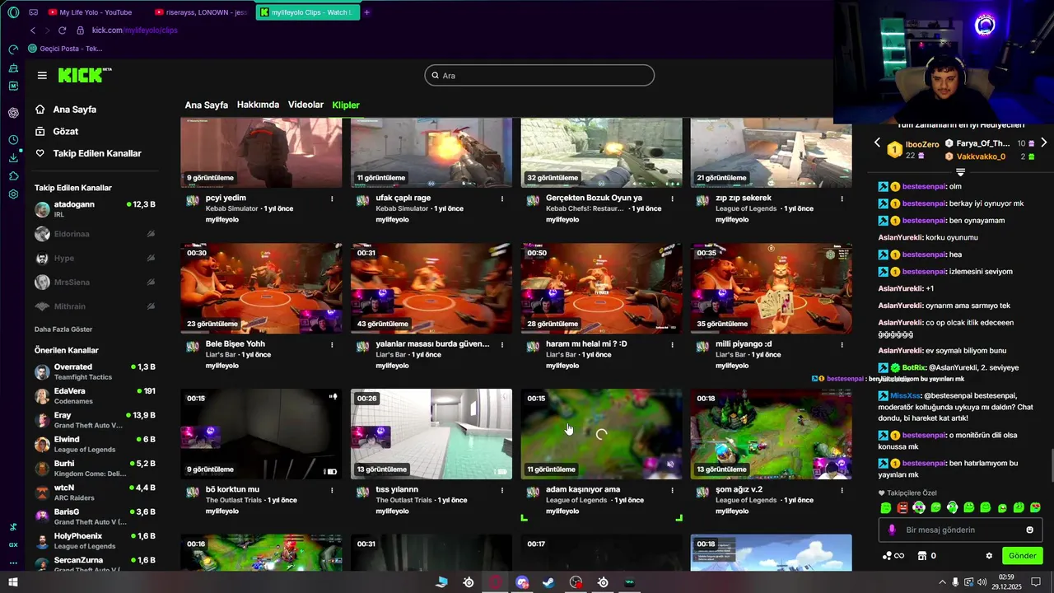
Task: Open a new browser tab
Action: click(x=366, y=12)
